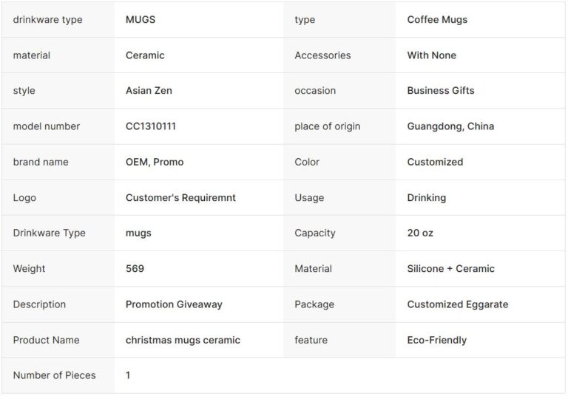568x396 pixels.
Task: Click the 'Ceramic' material value
Action: pos(145,55)
